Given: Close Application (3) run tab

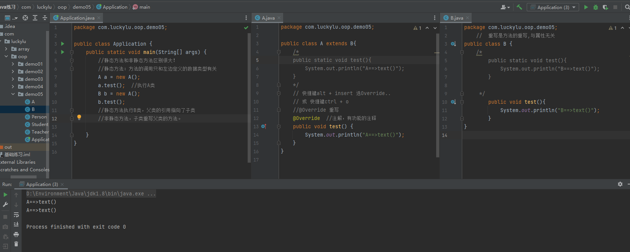Looking at the screenshot, I should 62,184.
